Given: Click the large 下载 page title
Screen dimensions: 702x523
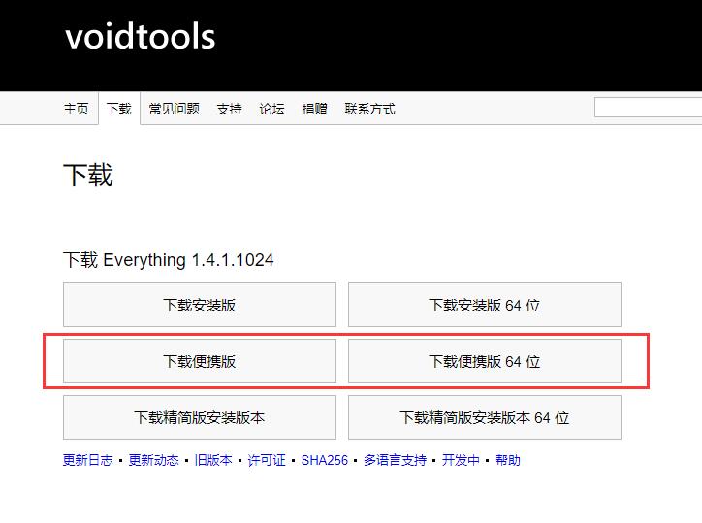Looking at the screenshot, I should 88,175.
